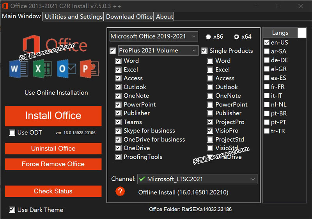Image resolution: width=312 pixels, height=219 pixels.
Task: Check Excel under Single Products
Action: point(210,69)
